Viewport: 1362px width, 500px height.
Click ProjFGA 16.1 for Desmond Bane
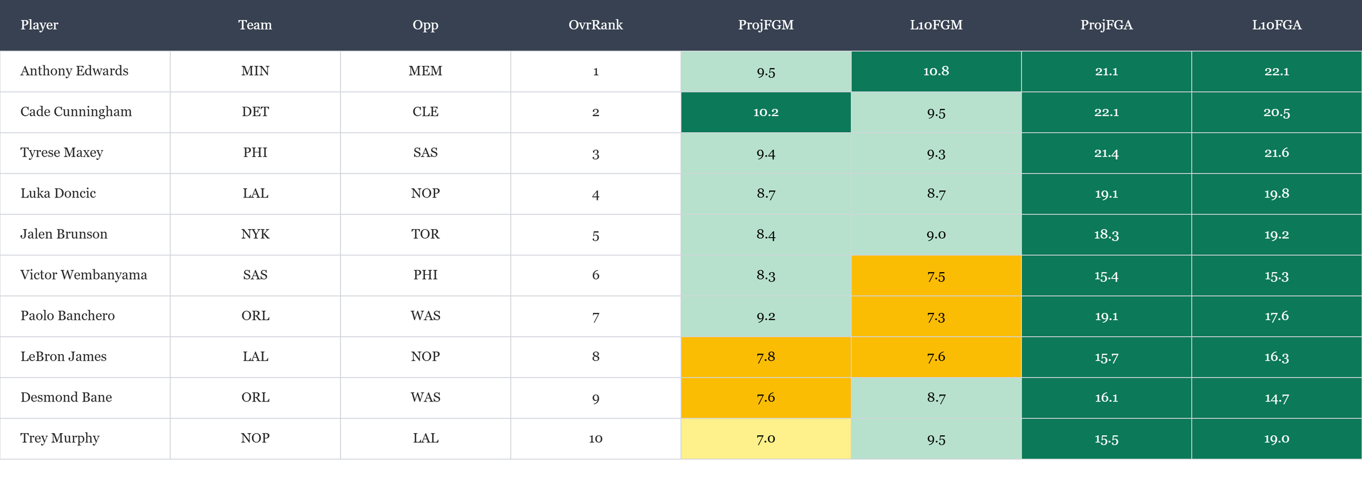pos(1106,398)
